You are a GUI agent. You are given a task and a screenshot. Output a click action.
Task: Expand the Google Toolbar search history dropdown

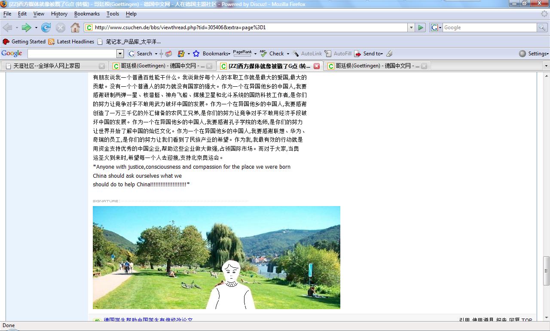click(x=120, y=54)
